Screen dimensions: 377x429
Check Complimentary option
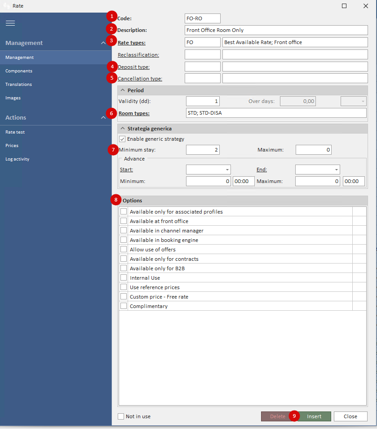(124, 306)
